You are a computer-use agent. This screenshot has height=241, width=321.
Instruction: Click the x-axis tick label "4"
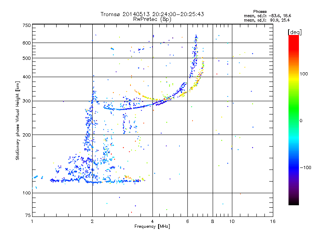[x=152, y=221]
